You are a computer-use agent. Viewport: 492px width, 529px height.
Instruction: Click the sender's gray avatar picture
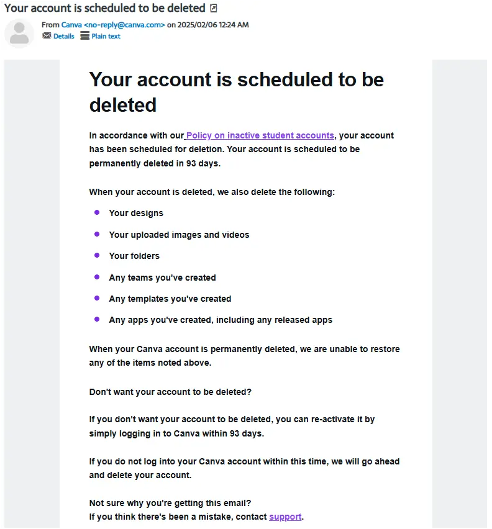(19, 33)
